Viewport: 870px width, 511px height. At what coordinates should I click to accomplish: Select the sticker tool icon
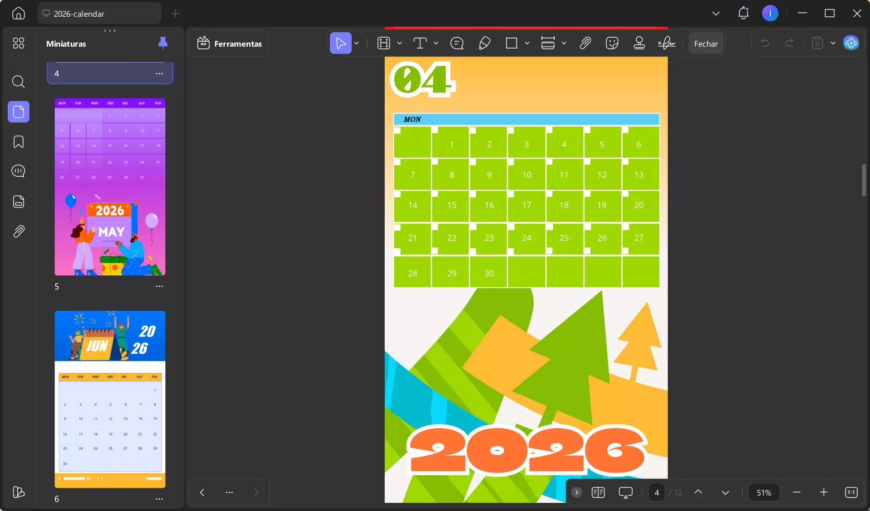(612, 43)
